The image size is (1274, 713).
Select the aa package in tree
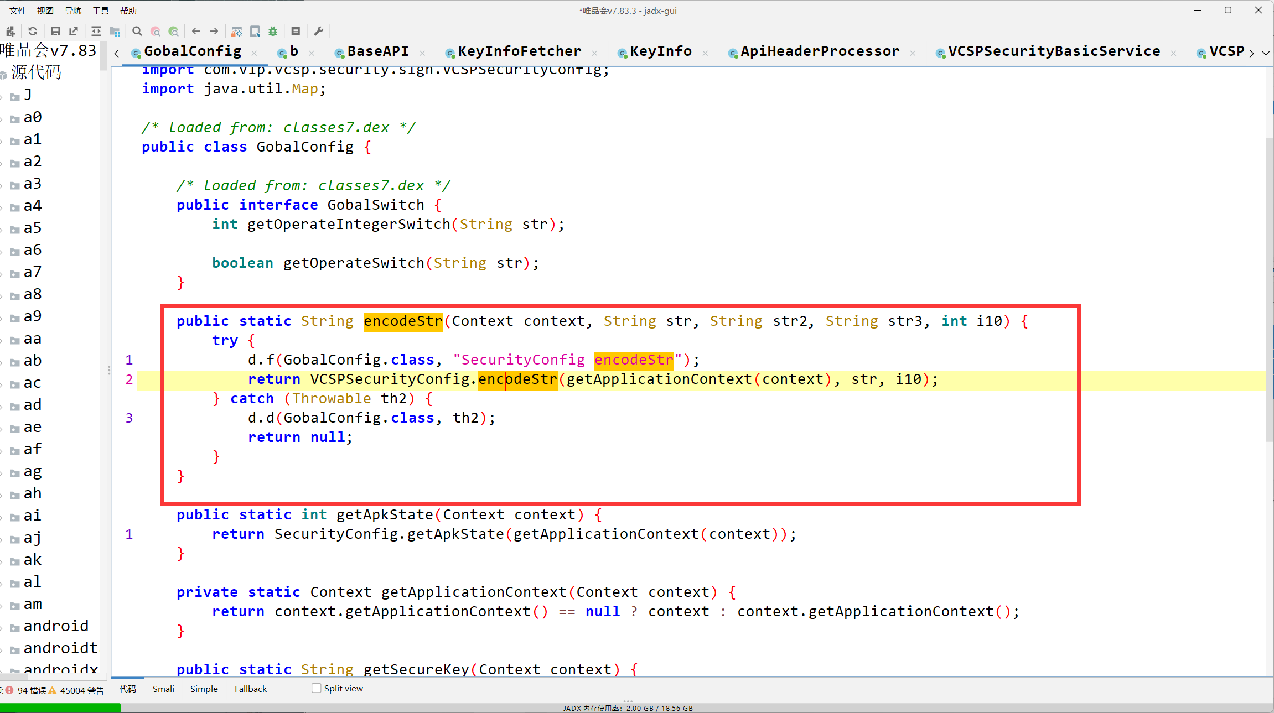click(32, 339)
